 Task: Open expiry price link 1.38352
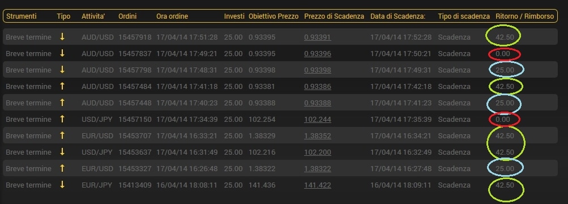coord(318,135)
